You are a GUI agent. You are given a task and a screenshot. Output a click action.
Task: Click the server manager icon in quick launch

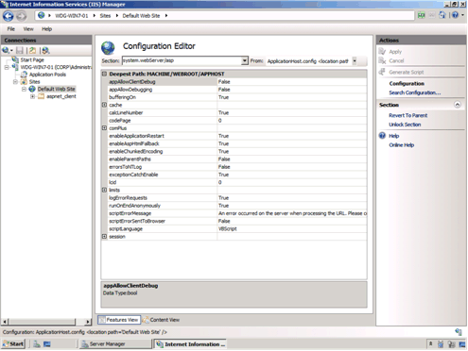[x=37, y=343]
